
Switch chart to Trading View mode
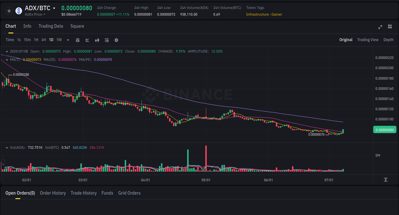click(368, 40)
